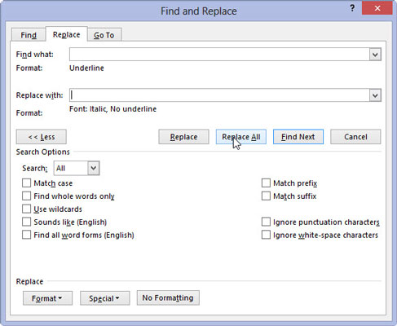397x326 pixels.
Task: Click into the Replace with text field
Action: [x=219, y=95]
